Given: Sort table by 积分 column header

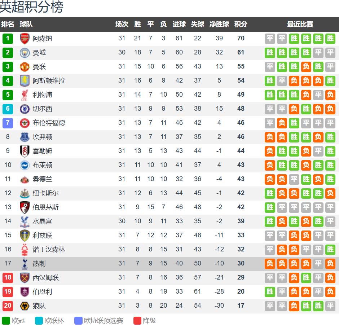Looking at the screenshot, I should point(241,25).
